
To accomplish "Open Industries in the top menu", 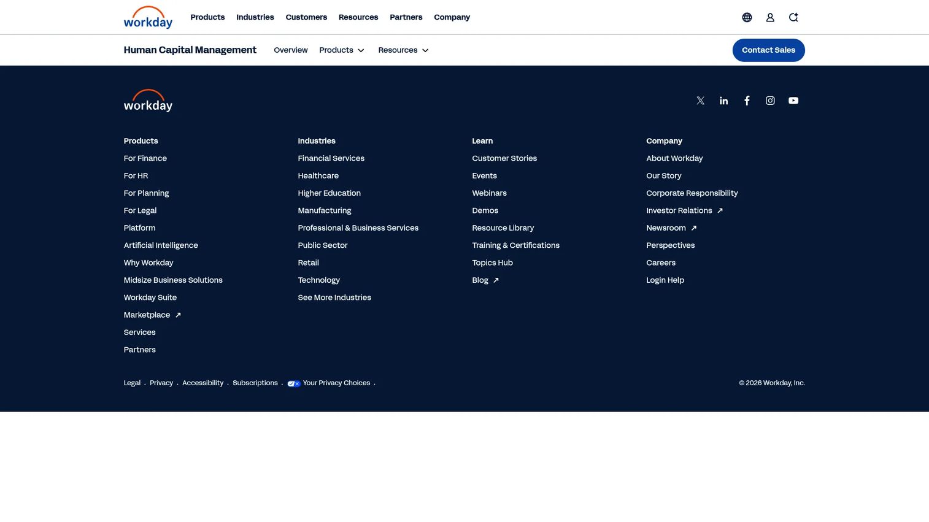I will (x=255, y=17).
